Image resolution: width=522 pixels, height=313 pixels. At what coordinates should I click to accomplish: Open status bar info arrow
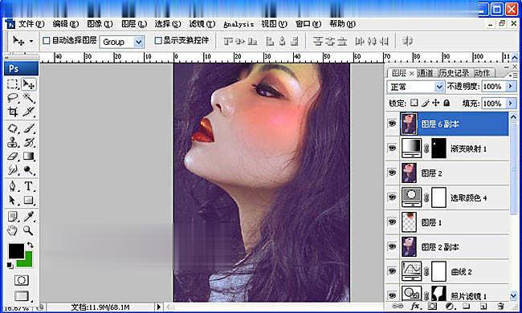pyautogui.click(x=158, y=307)
